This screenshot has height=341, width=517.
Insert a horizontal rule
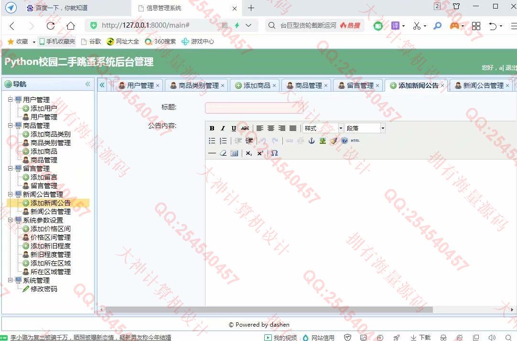click(x=212, y=153)
